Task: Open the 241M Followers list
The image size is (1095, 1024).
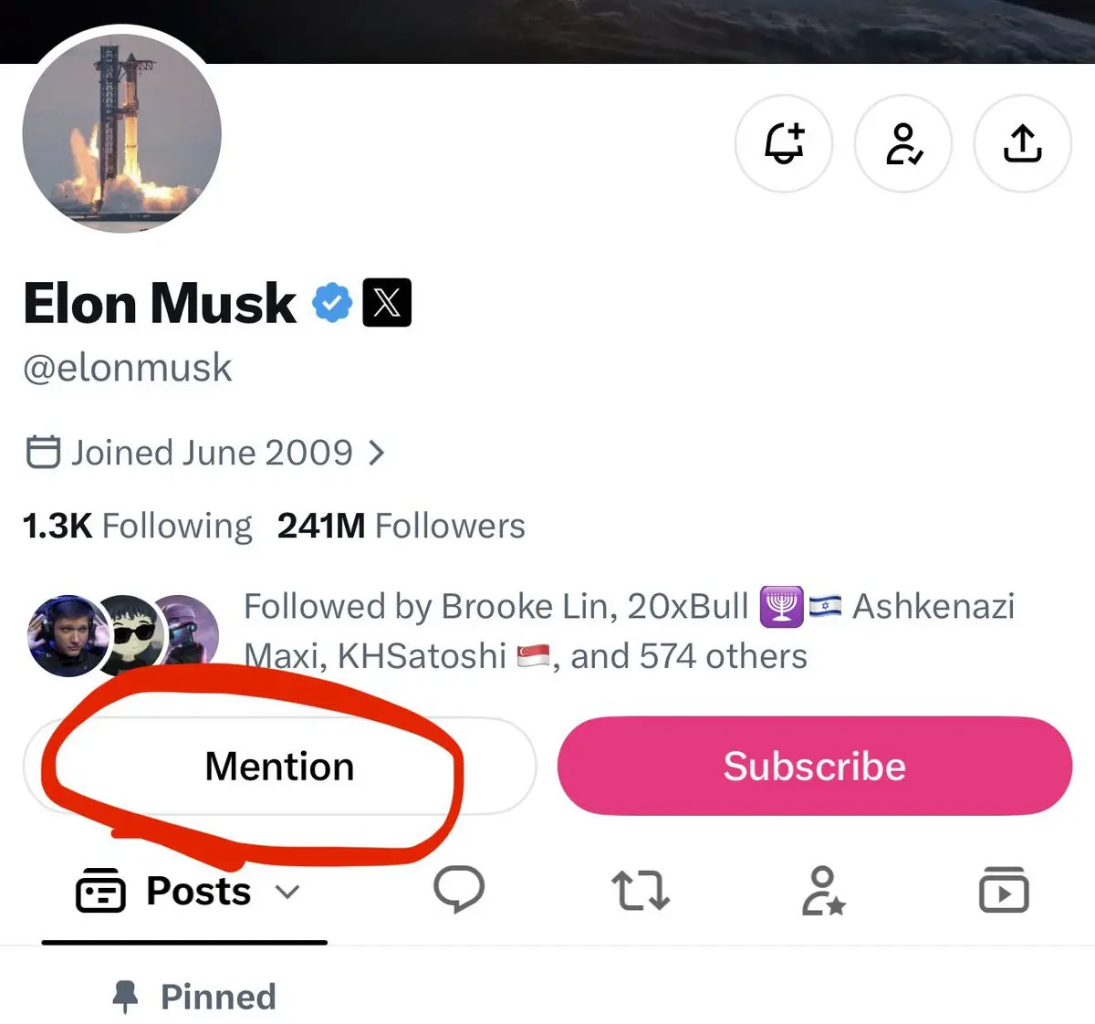Action: click(x=401, y=527)
